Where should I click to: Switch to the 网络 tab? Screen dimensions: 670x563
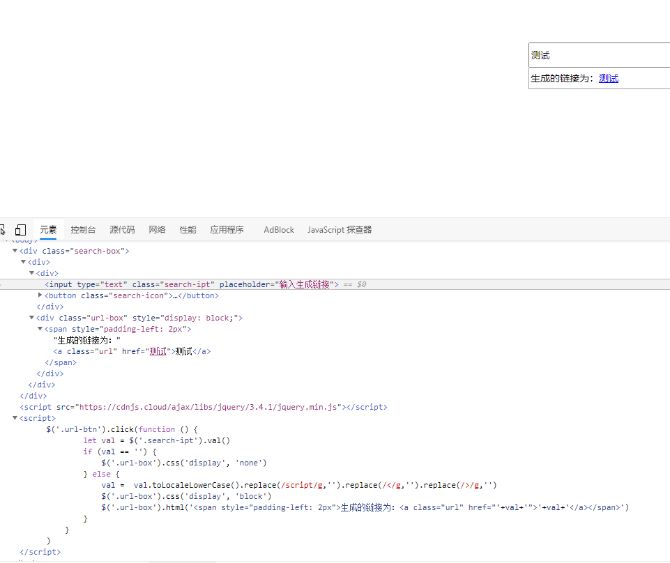point(157,230)
